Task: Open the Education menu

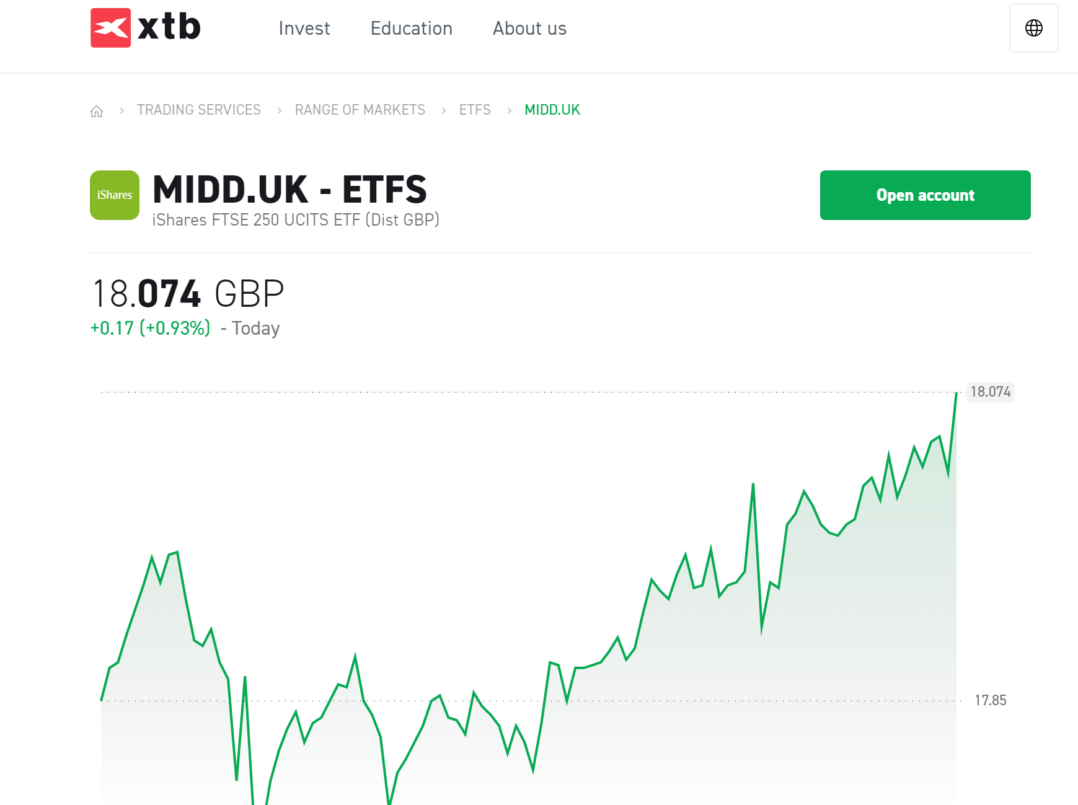Action: coord(412,29)
